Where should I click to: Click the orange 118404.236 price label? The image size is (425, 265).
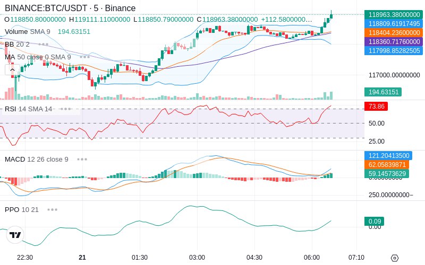coord(394,33)
